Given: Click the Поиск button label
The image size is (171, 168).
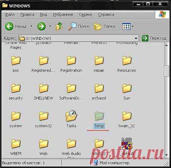Looking at the screenshot, I should [x=84, y=26].
